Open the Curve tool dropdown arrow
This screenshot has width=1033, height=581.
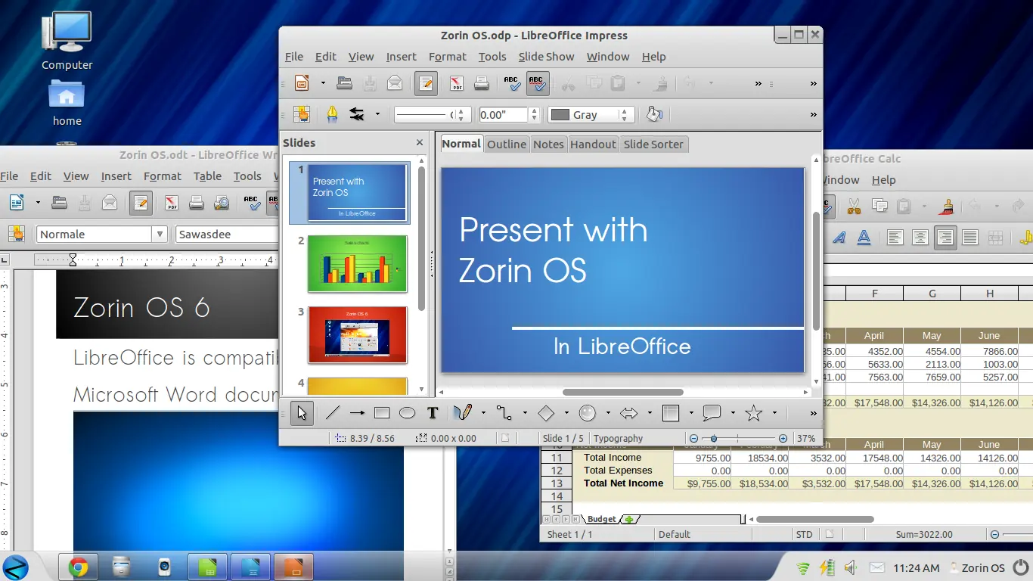[x=483, y=413]
